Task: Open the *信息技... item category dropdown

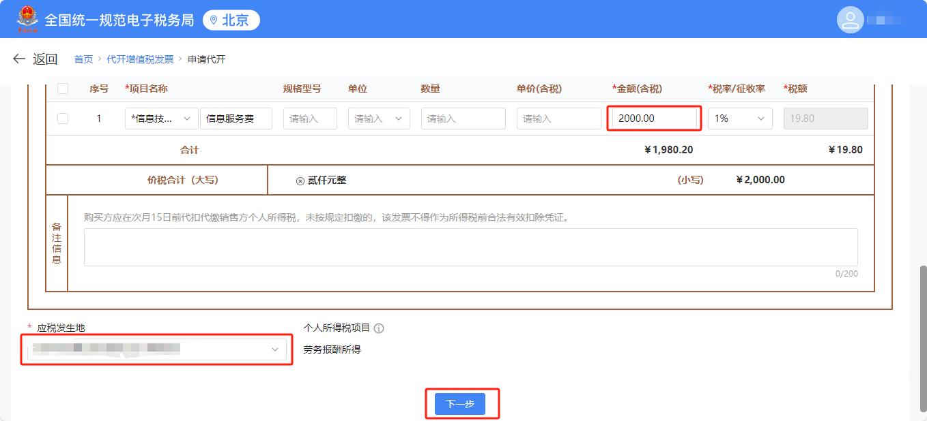Action: [161, 119]
